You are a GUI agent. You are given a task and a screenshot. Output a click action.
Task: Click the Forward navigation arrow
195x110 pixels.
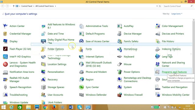tap(7, 6)
